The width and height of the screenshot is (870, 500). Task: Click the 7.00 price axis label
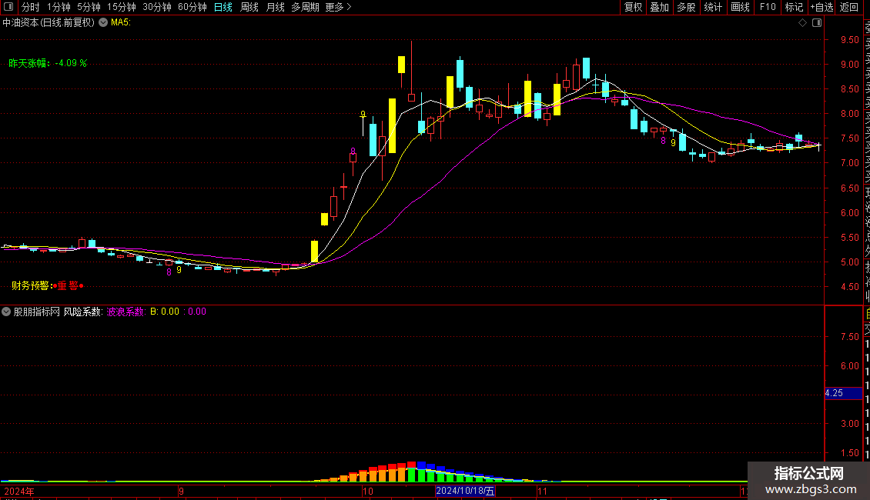(x=849, y=163)
